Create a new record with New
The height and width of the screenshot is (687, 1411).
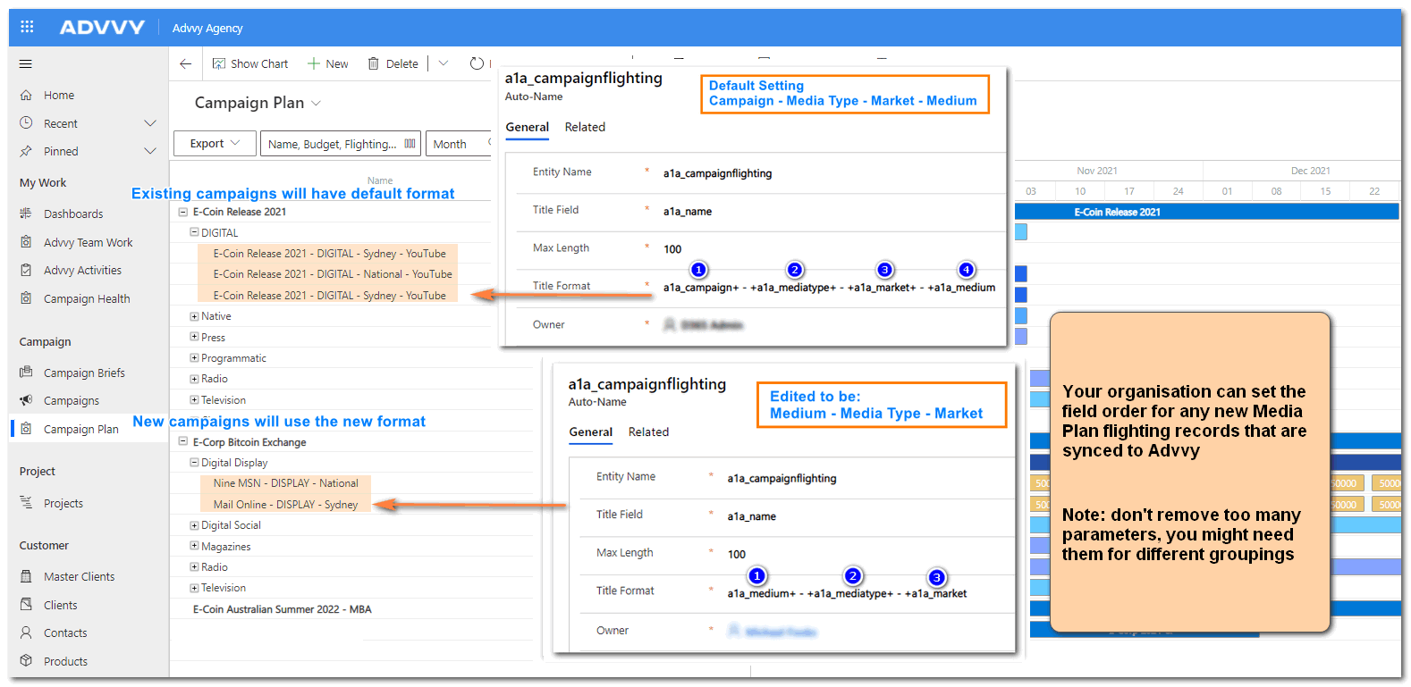point(327,63)
